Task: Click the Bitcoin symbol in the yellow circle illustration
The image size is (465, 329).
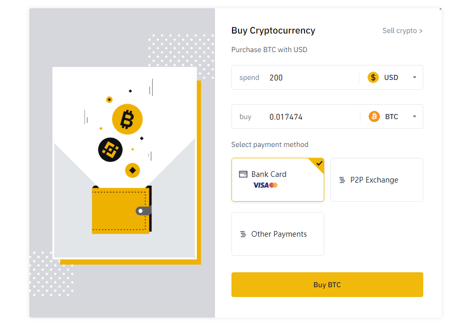Action: [x=127, y=119]
